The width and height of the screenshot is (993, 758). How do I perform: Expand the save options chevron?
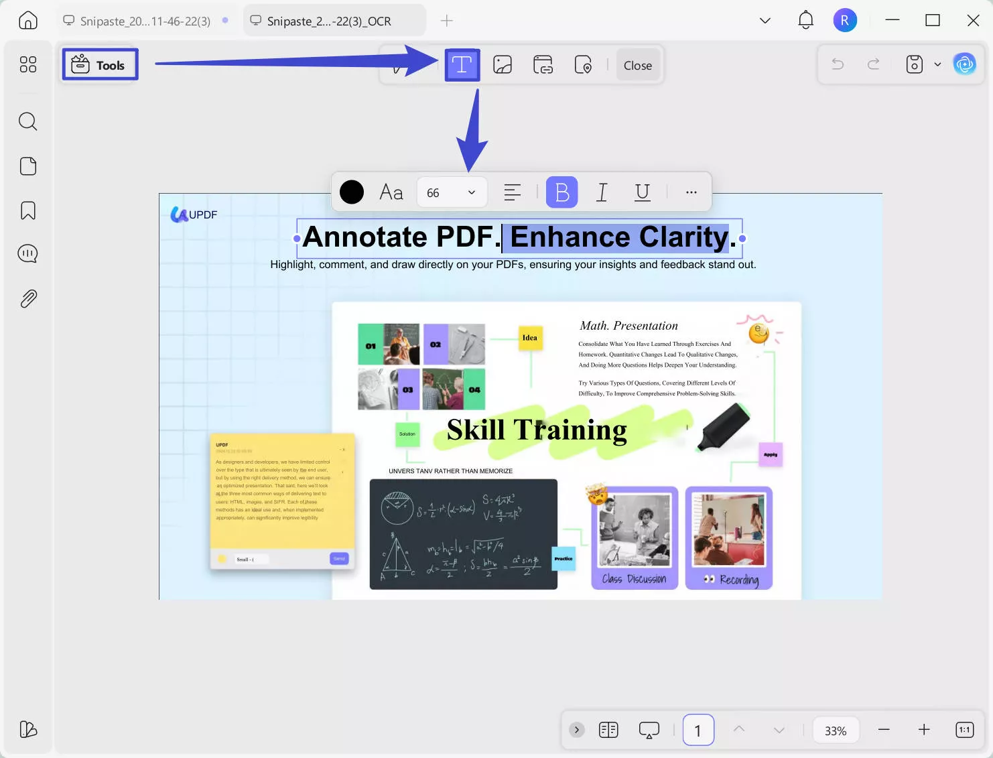point(937,64)
